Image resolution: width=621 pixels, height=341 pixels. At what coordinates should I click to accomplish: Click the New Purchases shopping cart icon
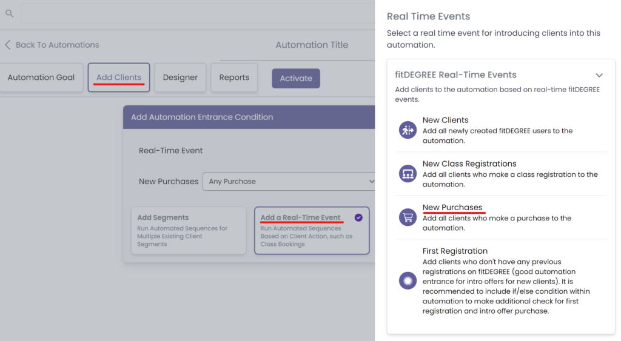[408, 217]
